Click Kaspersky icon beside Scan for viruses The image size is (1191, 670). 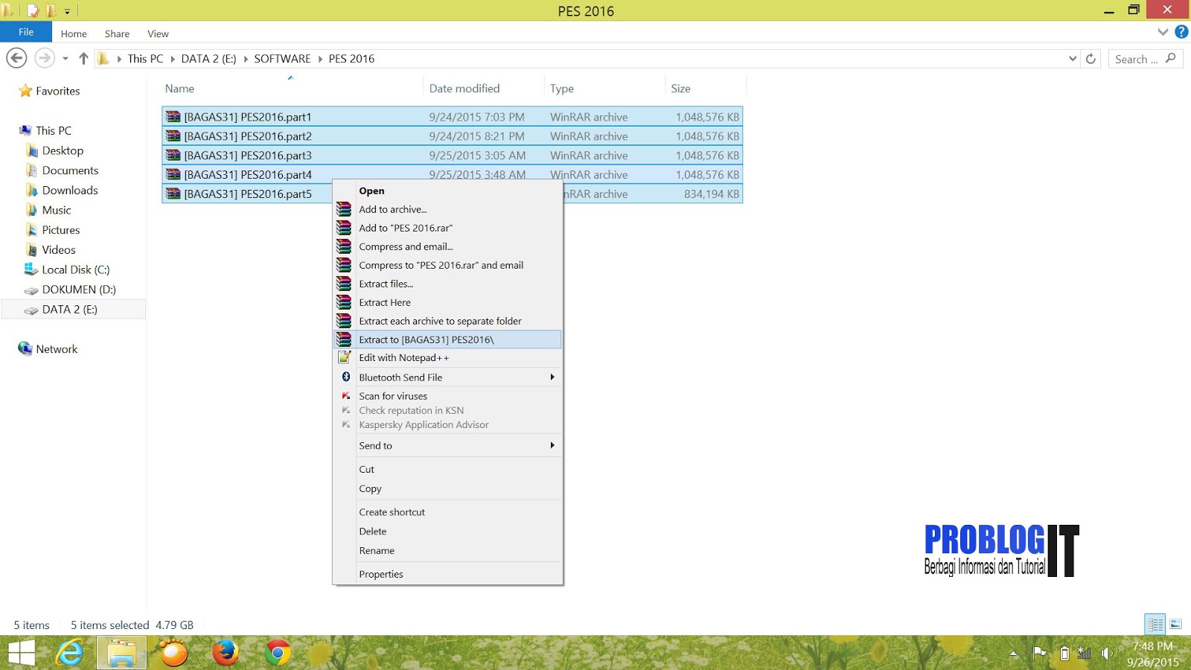pos(345,396)
